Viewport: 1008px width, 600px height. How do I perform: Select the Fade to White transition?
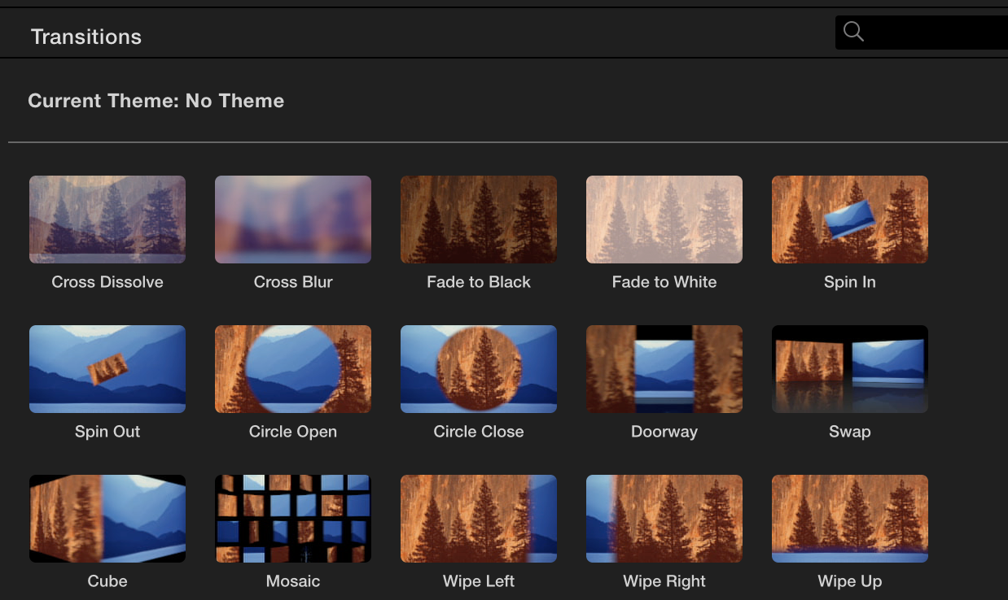pos(664,220)
